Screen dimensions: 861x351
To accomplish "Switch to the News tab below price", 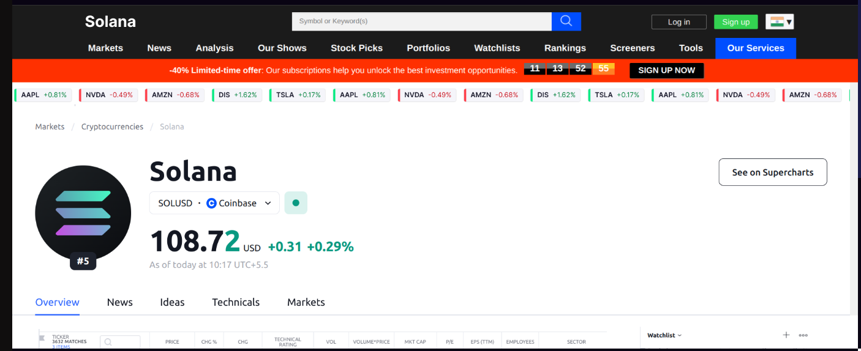I will pos(120,302).
